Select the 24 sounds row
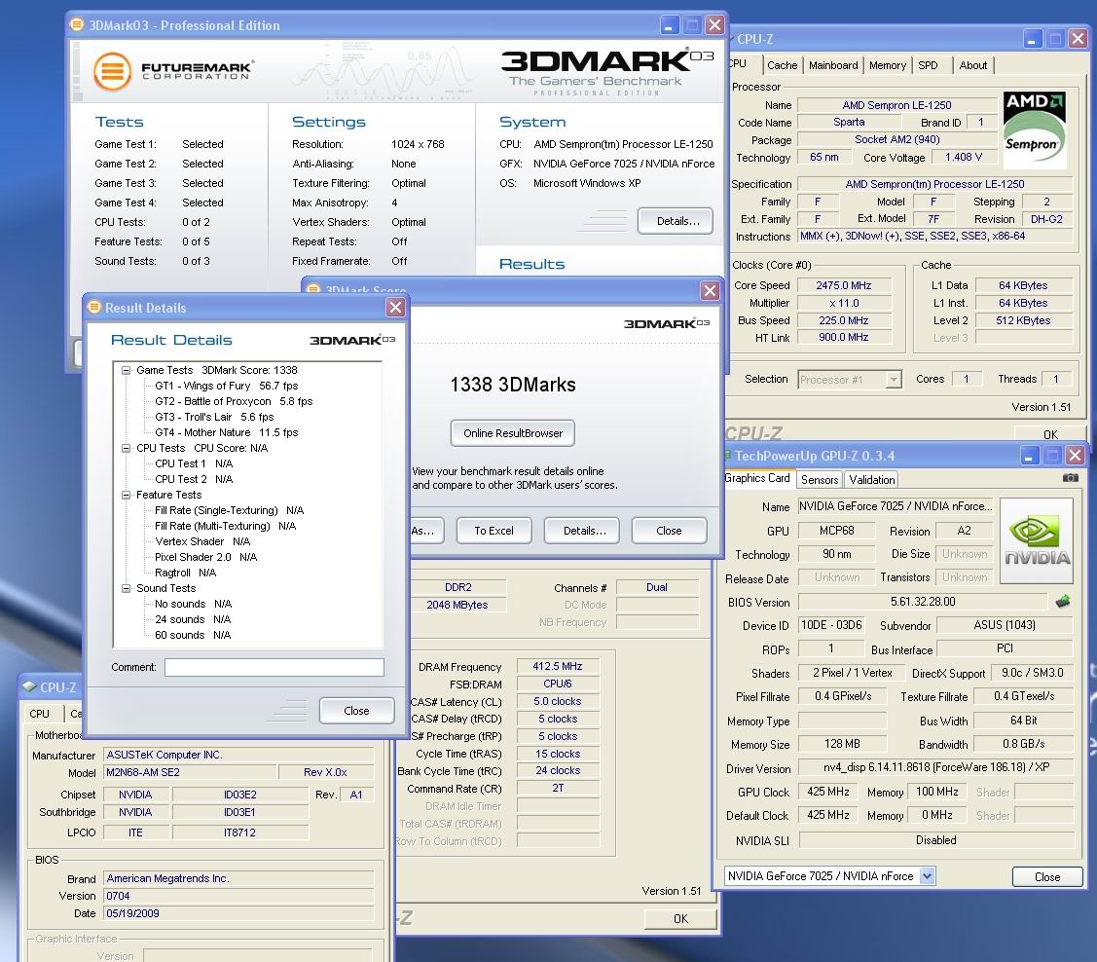1097x962 pixels. point(193,619)
